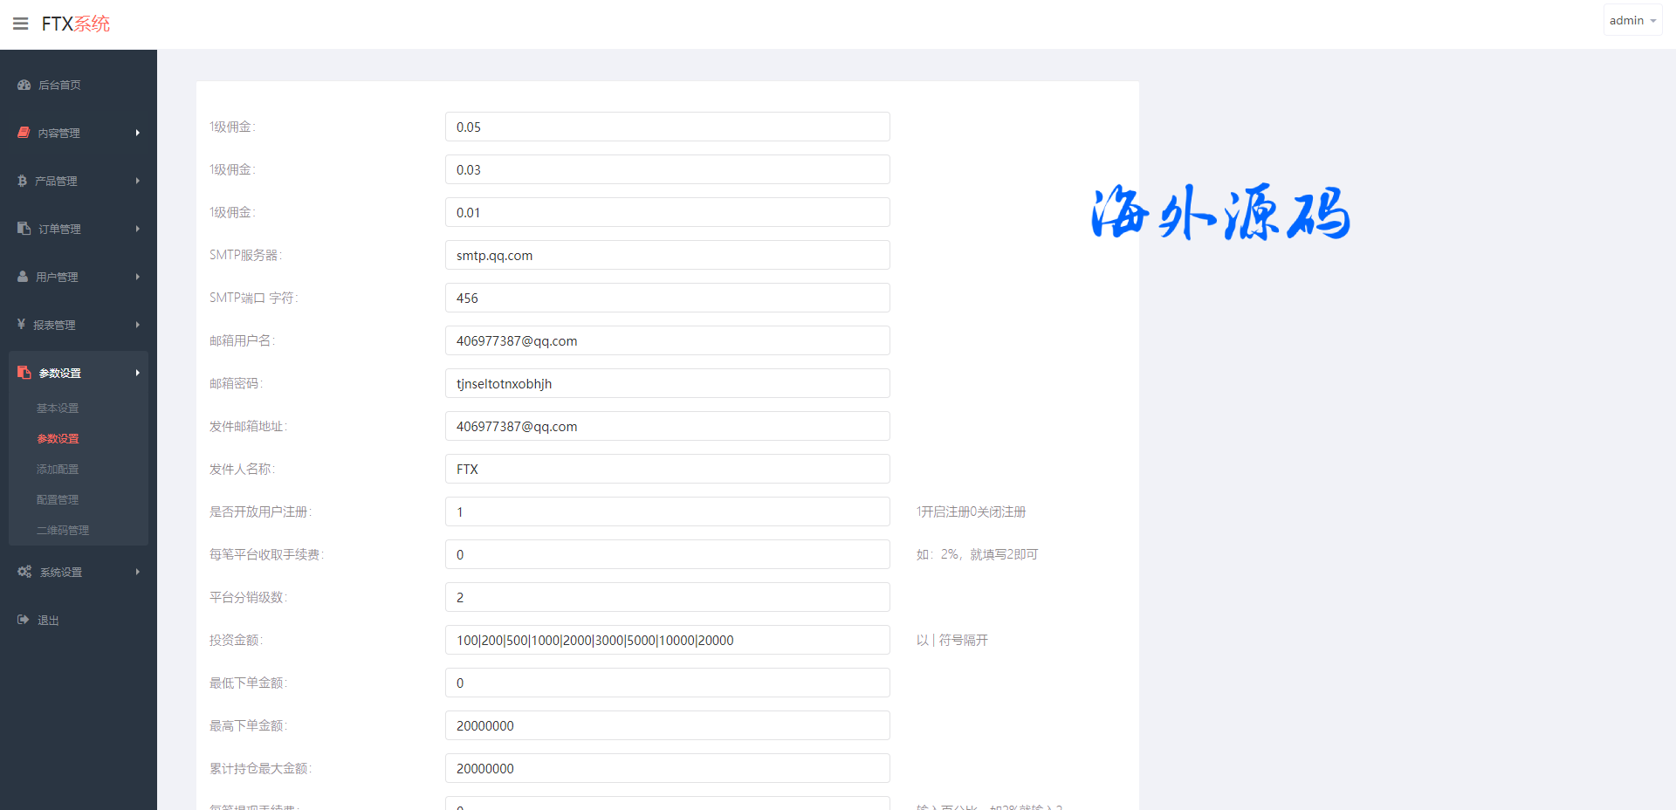The height and width of the screenshot is (810, 1676).
Task: Click the copy icon beside 订单管理
Action: 24,229
